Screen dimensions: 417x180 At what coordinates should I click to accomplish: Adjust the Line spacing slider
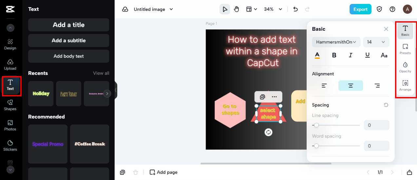336,125
